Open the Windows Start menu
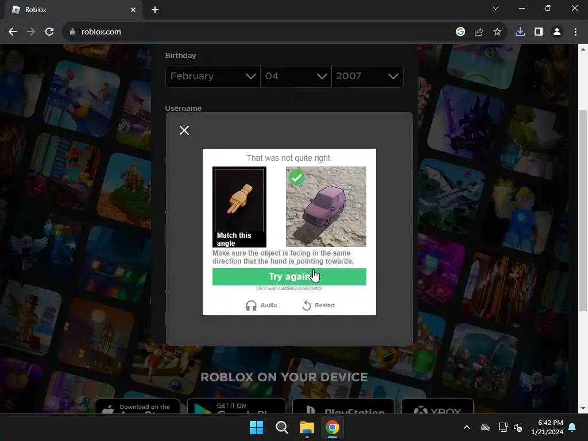This screenshot has width=588, height=441. tap(257, 427)
